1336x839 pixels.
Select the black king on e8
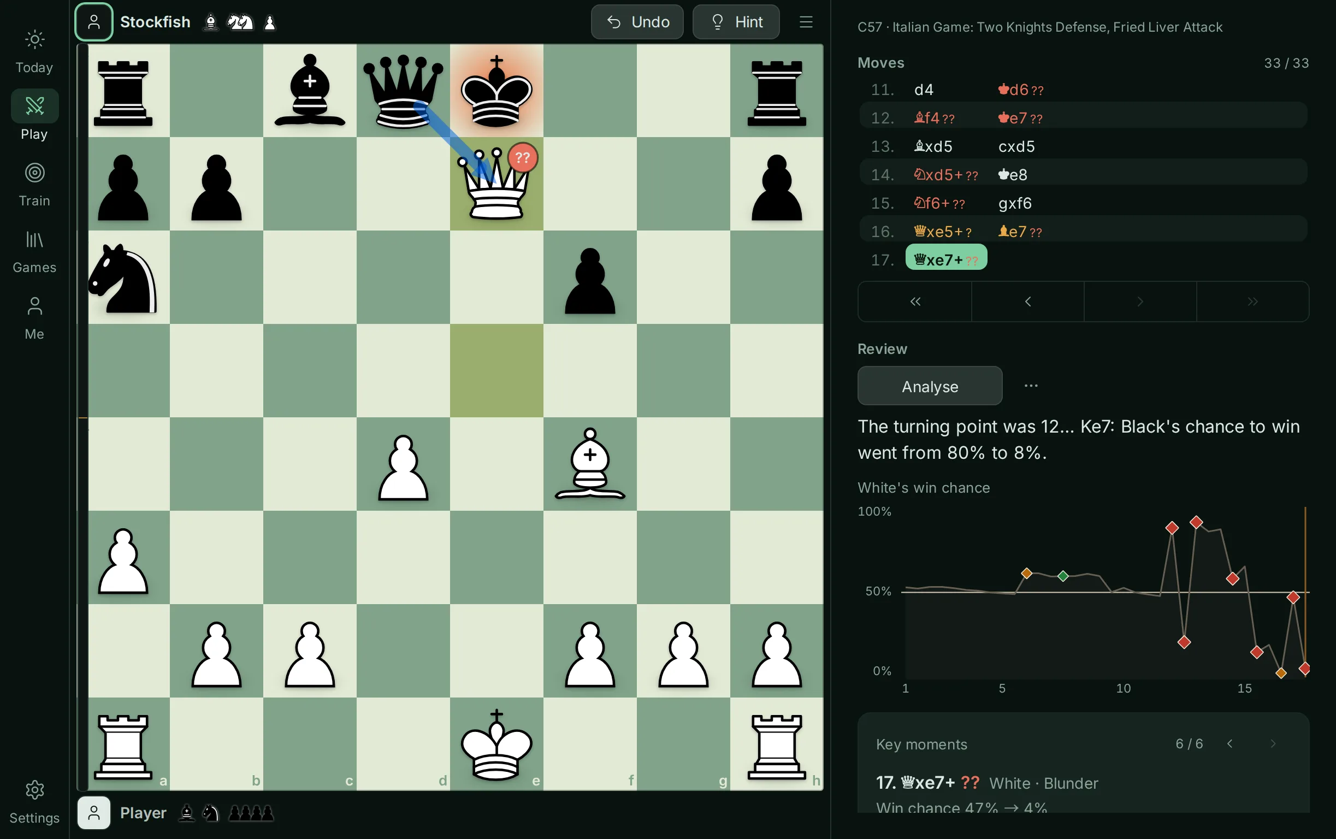[496, 91]
